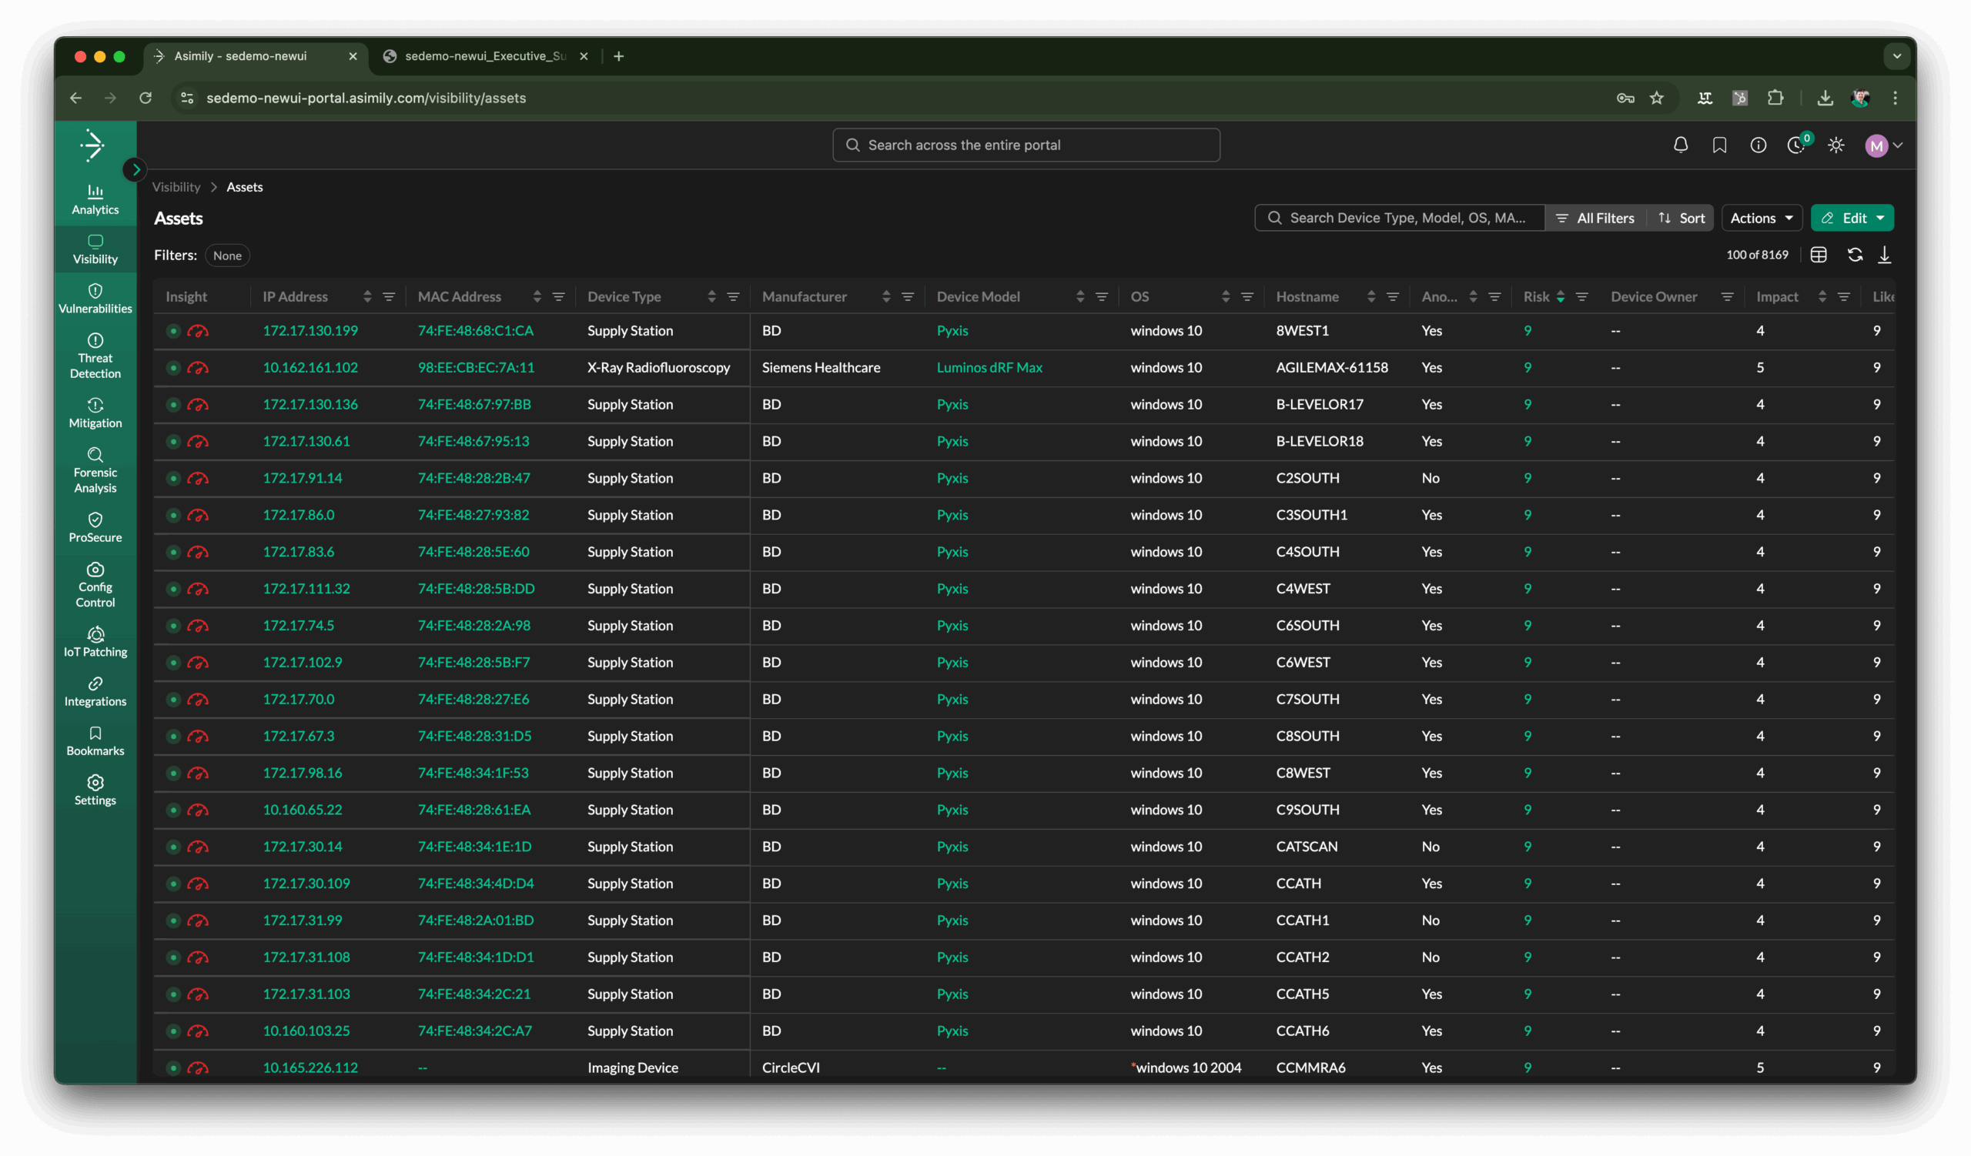Click status dot for AGILEMAX-61158 row
This screenshot has height=1156, width=1971.
(174, 368)
